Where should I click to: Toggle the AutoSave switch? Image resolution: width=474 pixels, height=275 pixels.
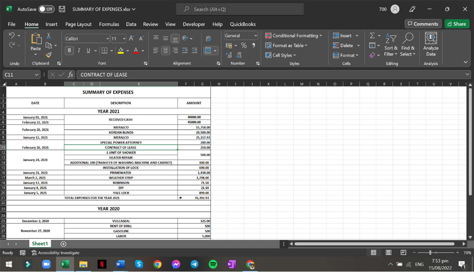coord(46,9)
